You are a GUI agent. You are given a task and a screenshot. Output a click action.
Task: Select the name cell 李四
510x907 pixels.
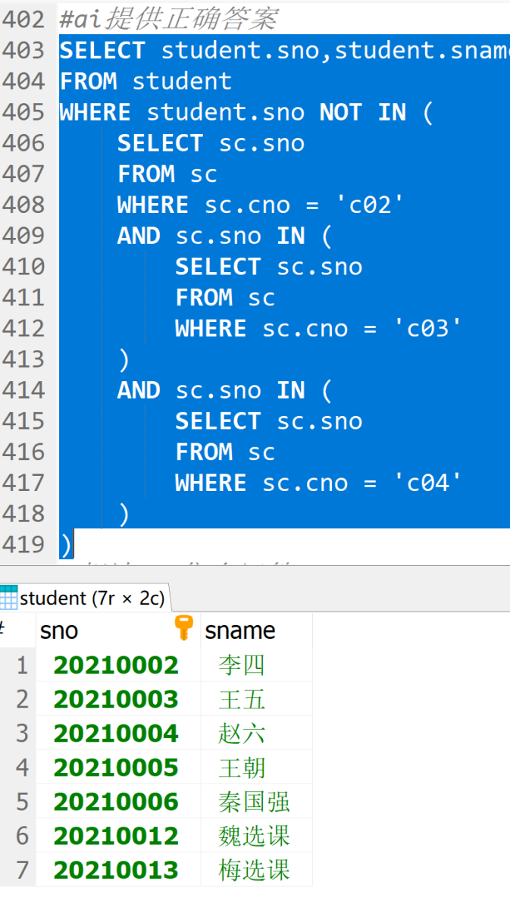[256, 665]
